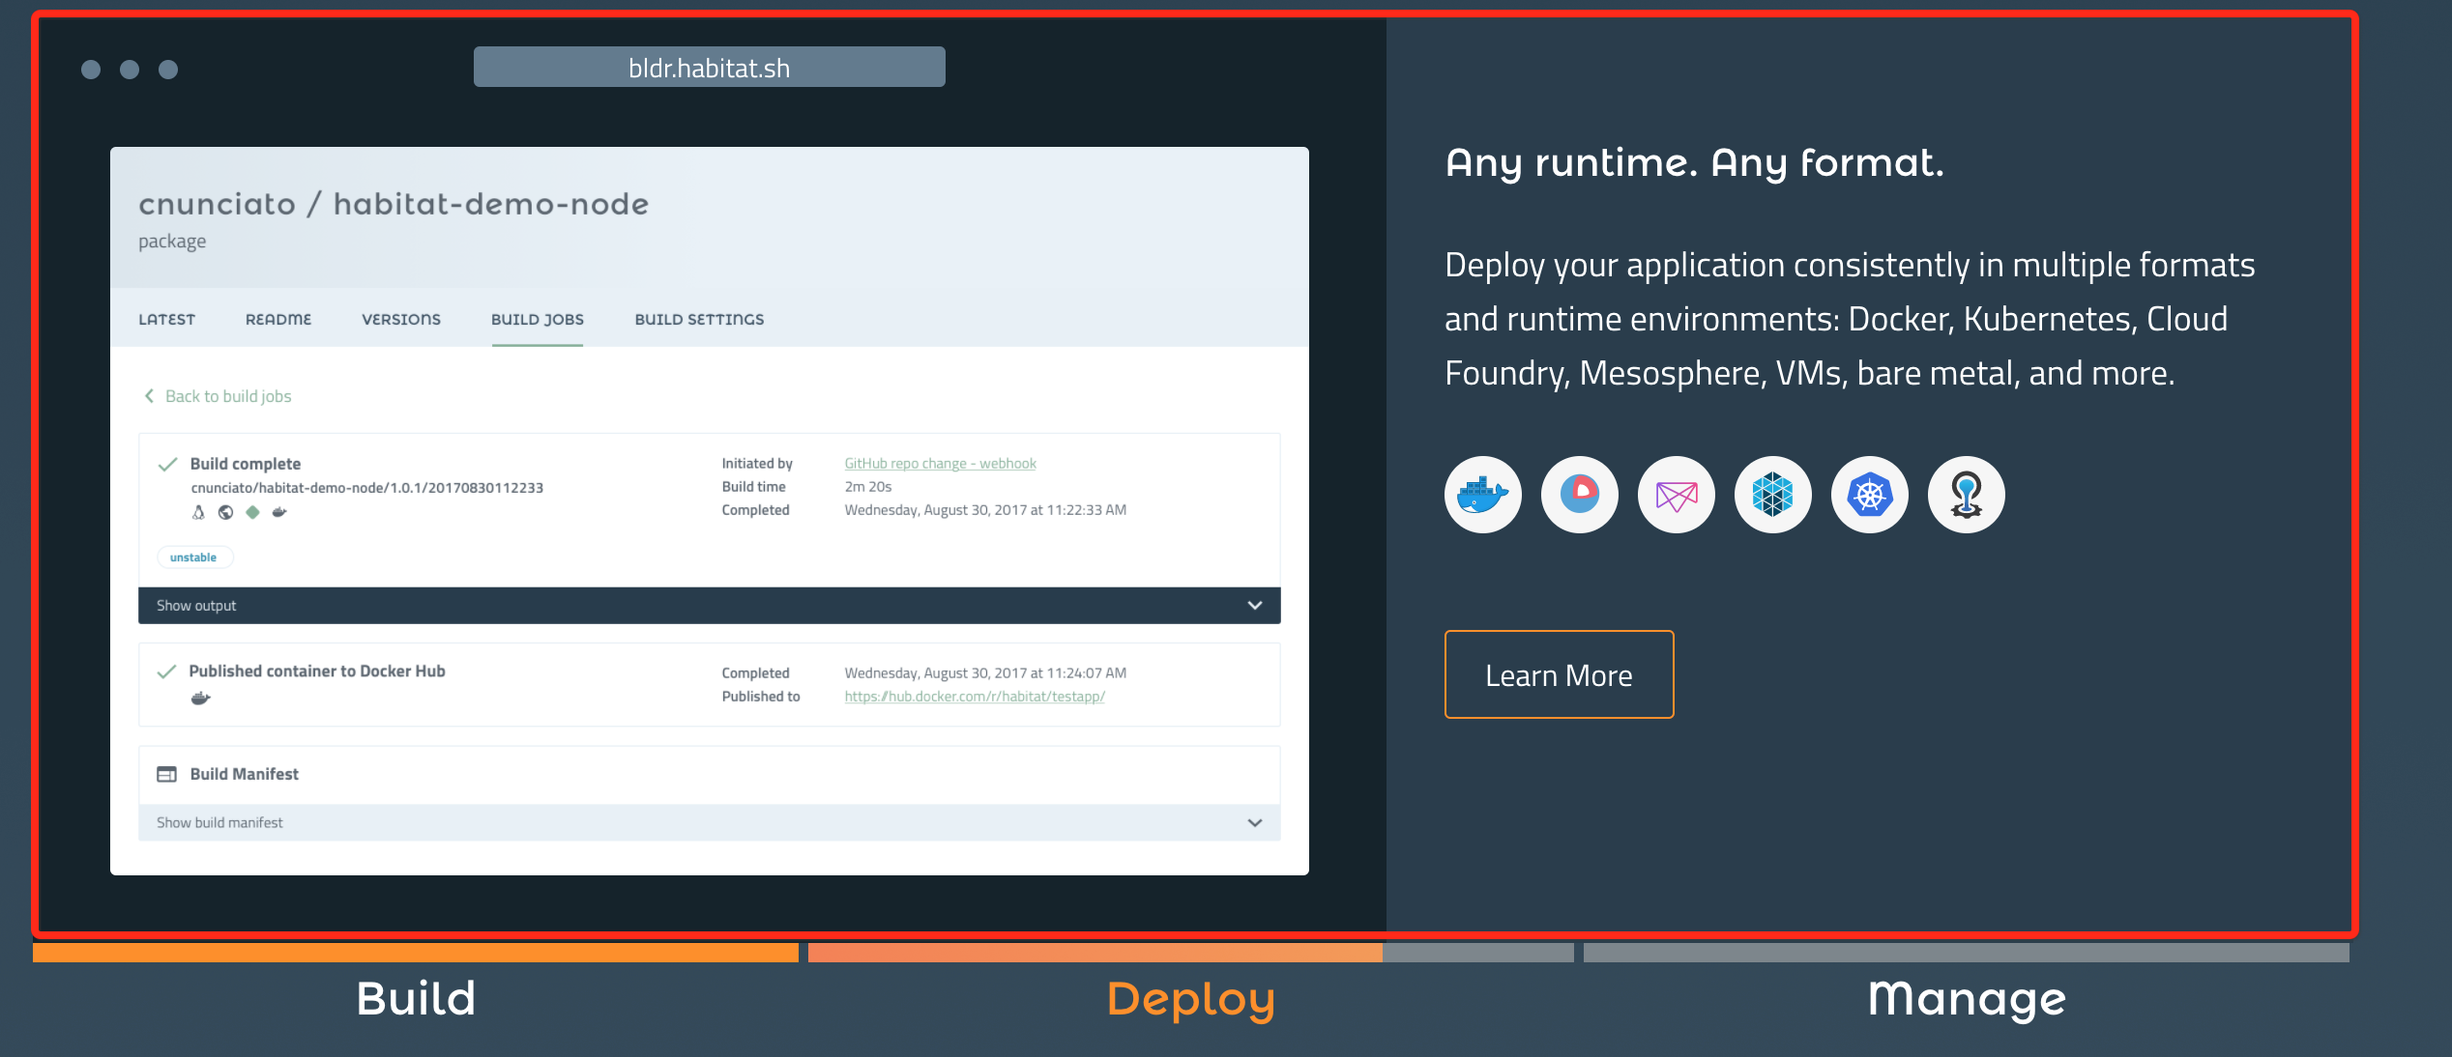Viewport: 2452px width, 1057px height.
Task: Switch to the Manage section label
Action: pos(1967,1001)
